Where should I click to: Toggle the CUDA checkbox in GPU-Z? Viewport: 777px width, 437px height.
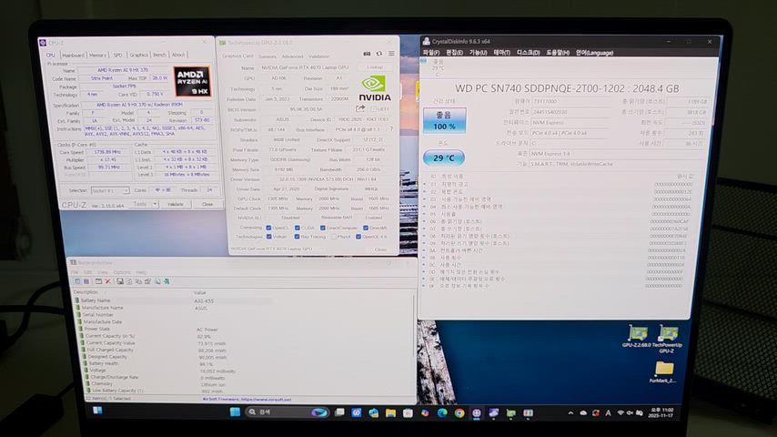coord(297,228)
